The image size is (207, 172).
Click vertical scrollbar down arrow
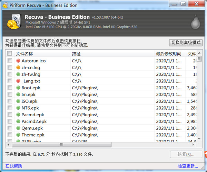(199, 139)
